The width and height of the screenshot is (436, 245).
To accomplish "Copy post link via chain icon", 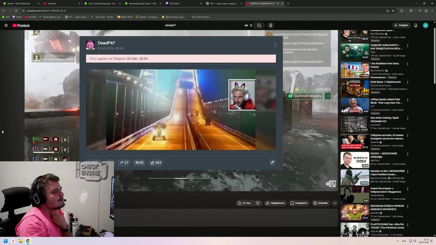I will click(x=272, y=162).
